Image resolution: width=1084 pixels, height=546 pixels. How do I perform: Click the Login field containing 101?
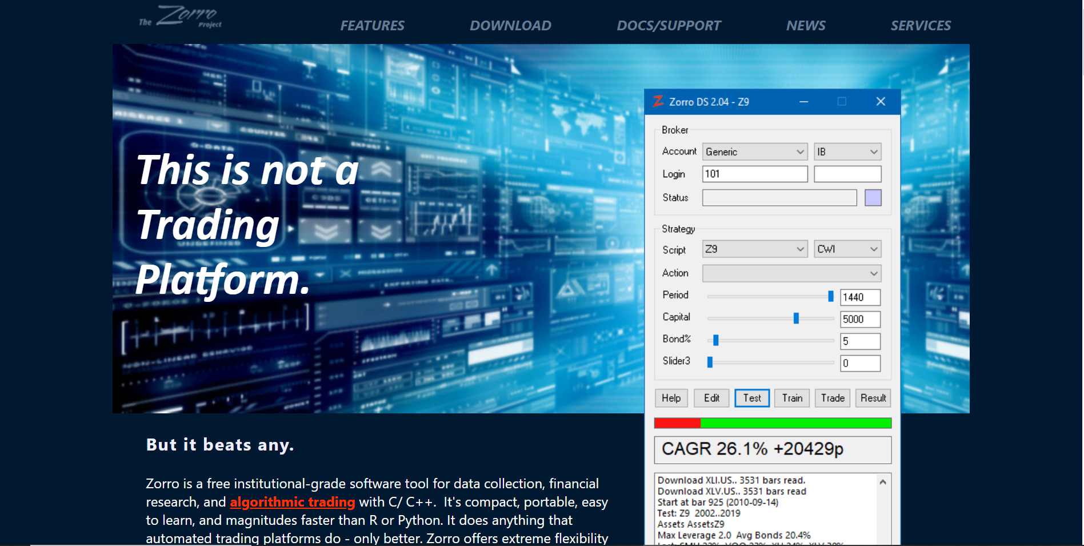coord(755,174)
